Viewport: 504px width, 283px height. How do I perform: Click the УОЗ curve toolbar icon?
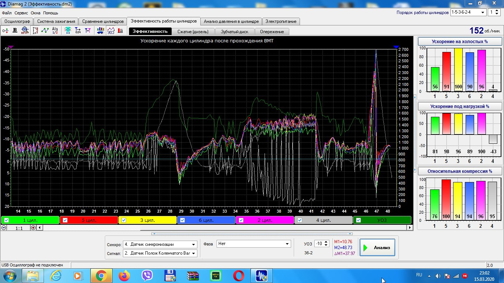pyautogui.click(x=111, y=31)
